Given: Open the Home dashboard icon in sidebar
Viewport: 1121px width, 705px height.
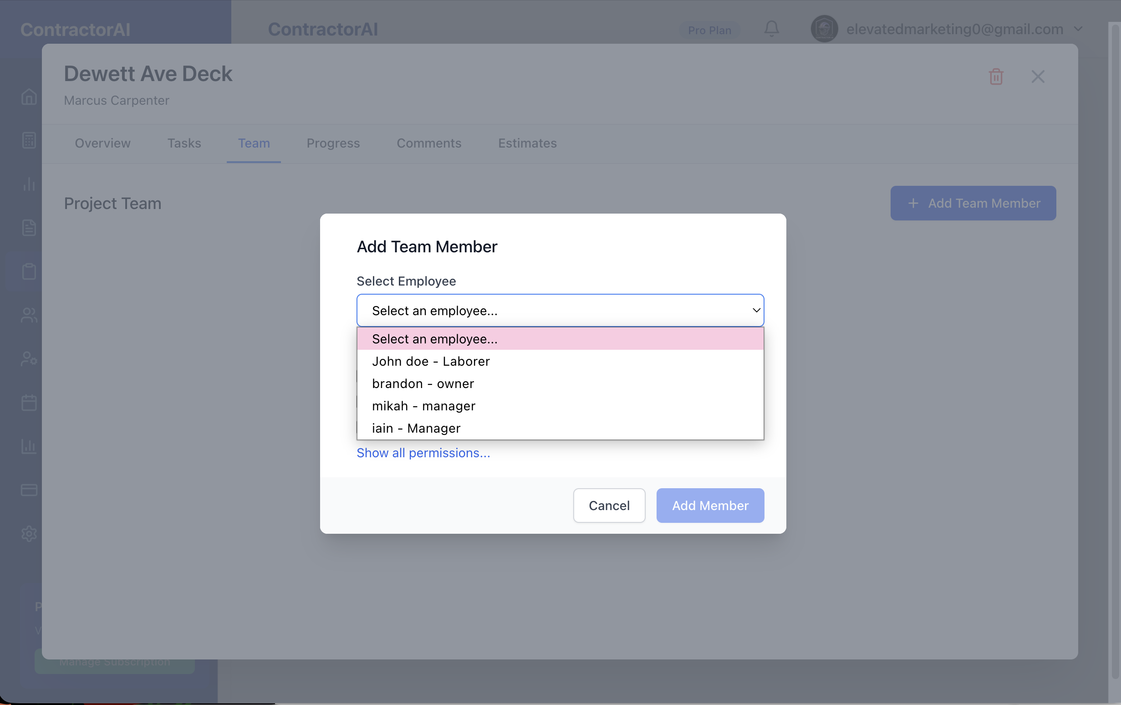Looking at the screenshot, I should pyautogui.click(x=28, y=97).
